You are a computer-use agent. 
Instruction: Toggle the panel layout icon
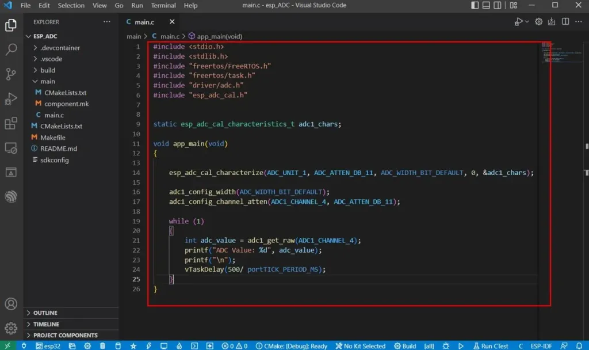coord(486,5)
